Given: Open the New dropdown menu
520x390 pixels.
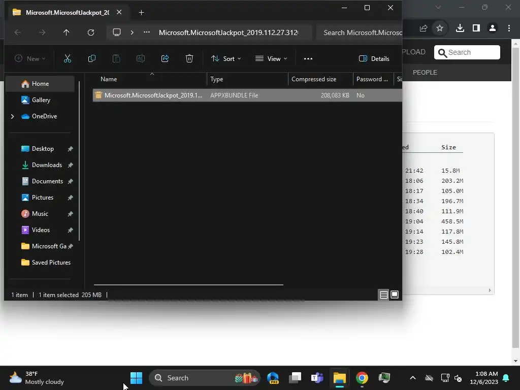Looking at the screenshot, I should [30, 59].
